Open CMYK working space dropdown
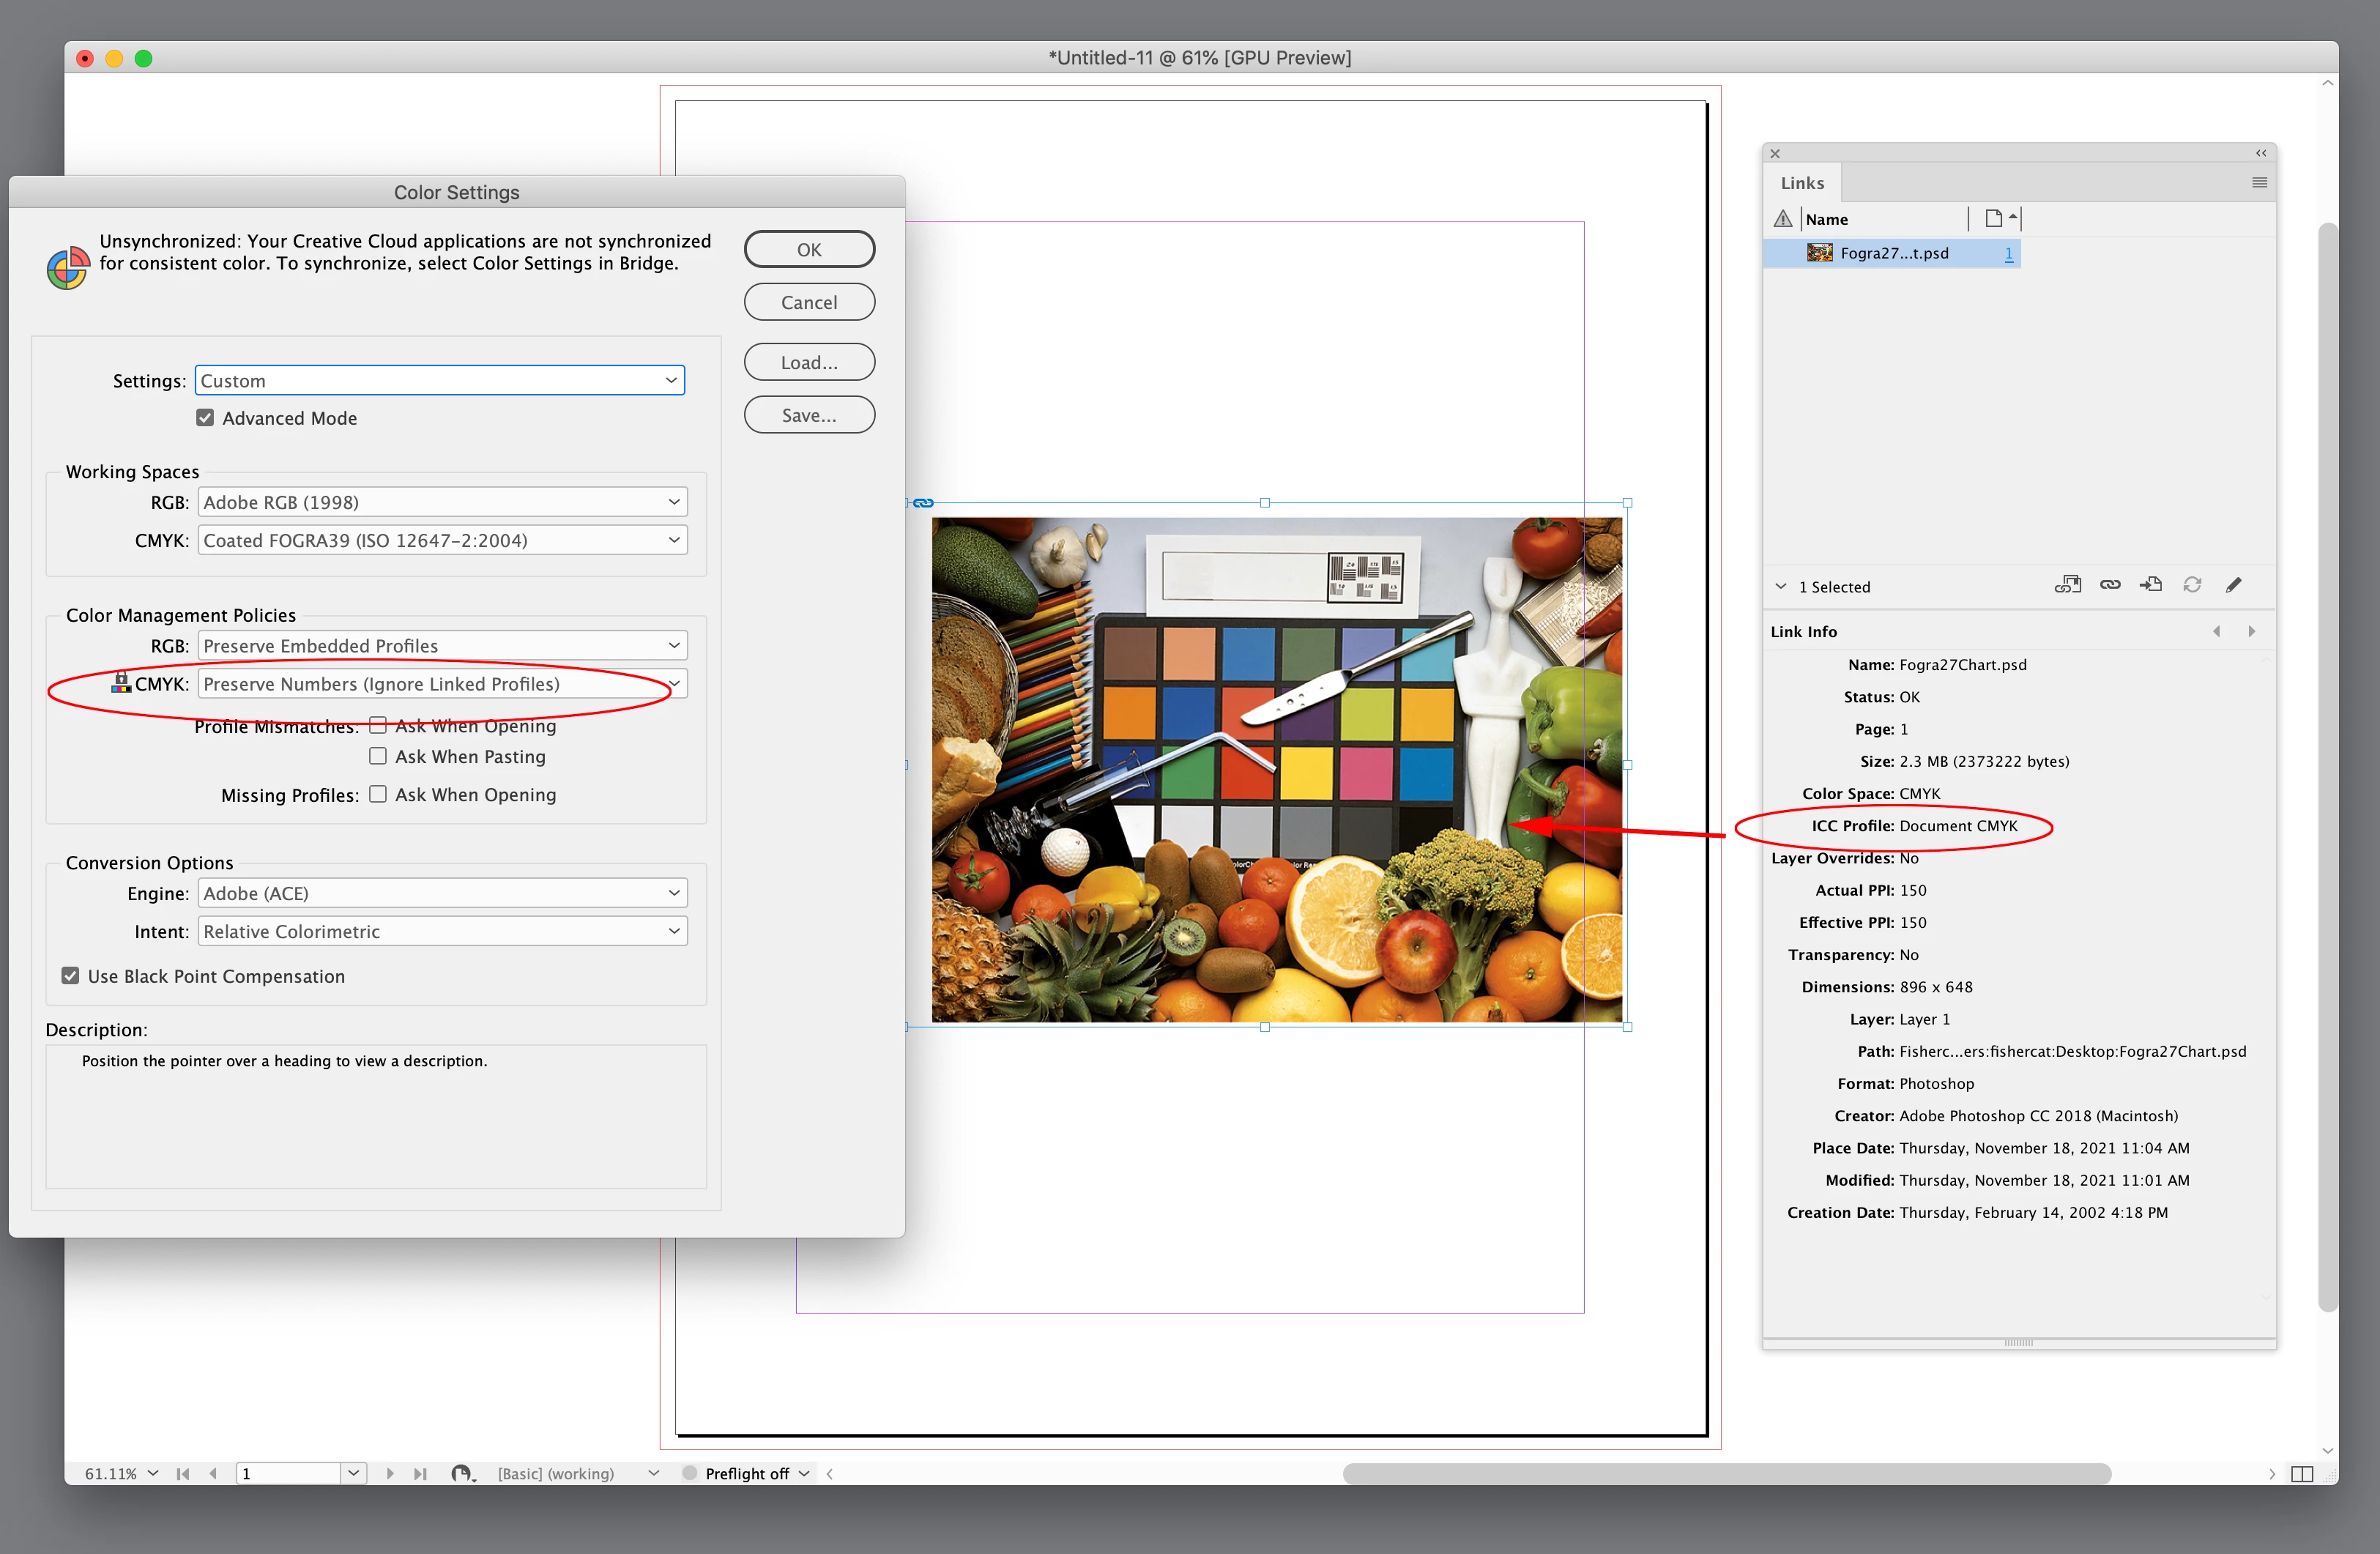 point(442,540)
